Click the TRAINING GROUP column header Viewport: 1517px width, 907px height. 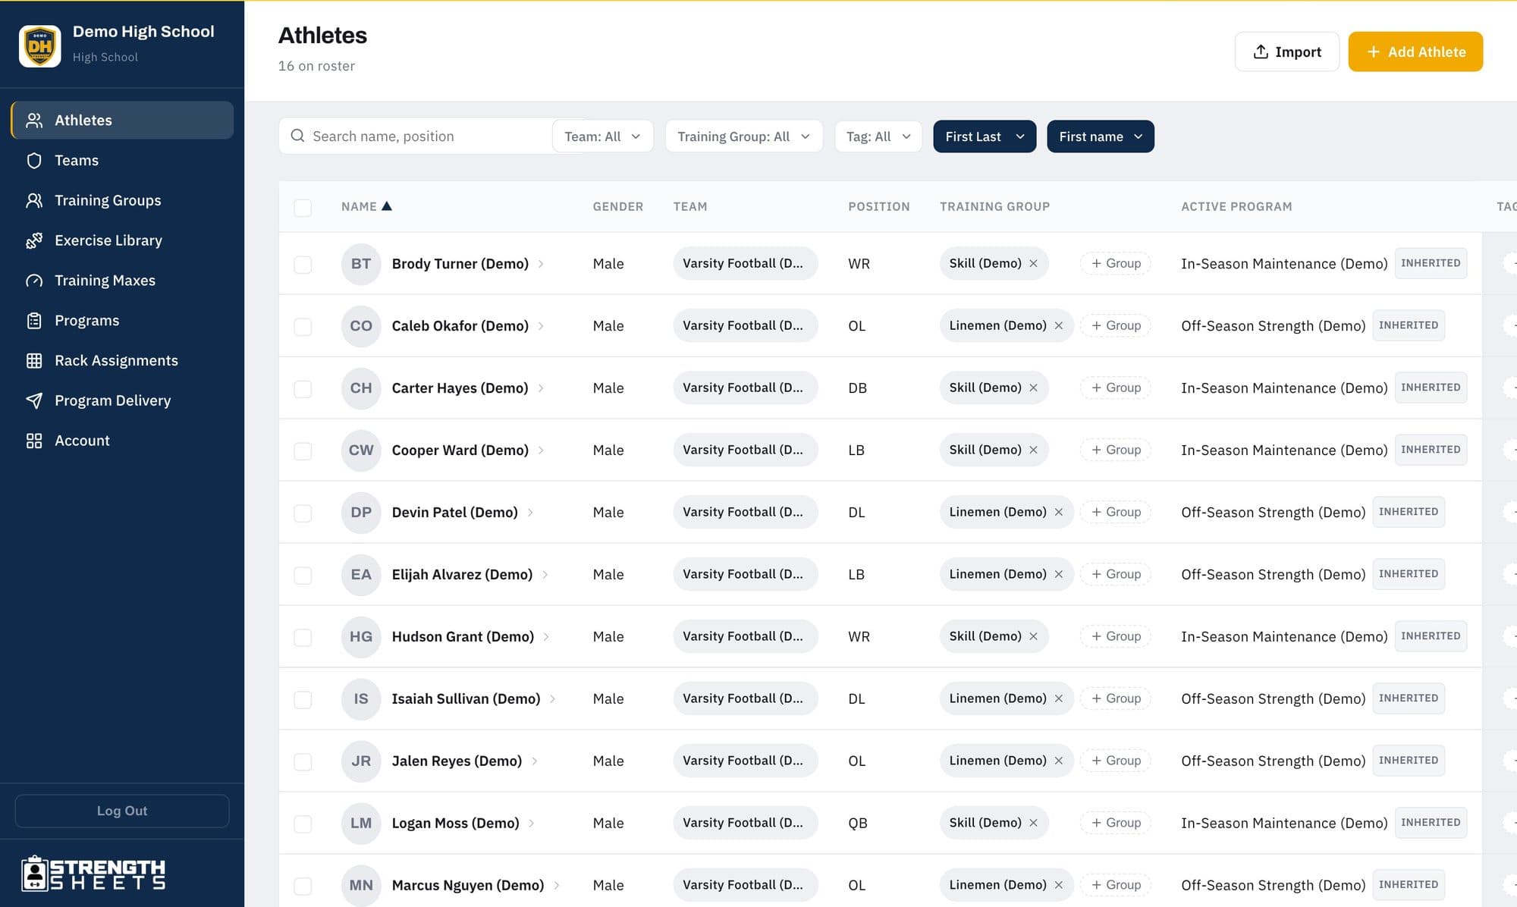click(x=994, y=206)
